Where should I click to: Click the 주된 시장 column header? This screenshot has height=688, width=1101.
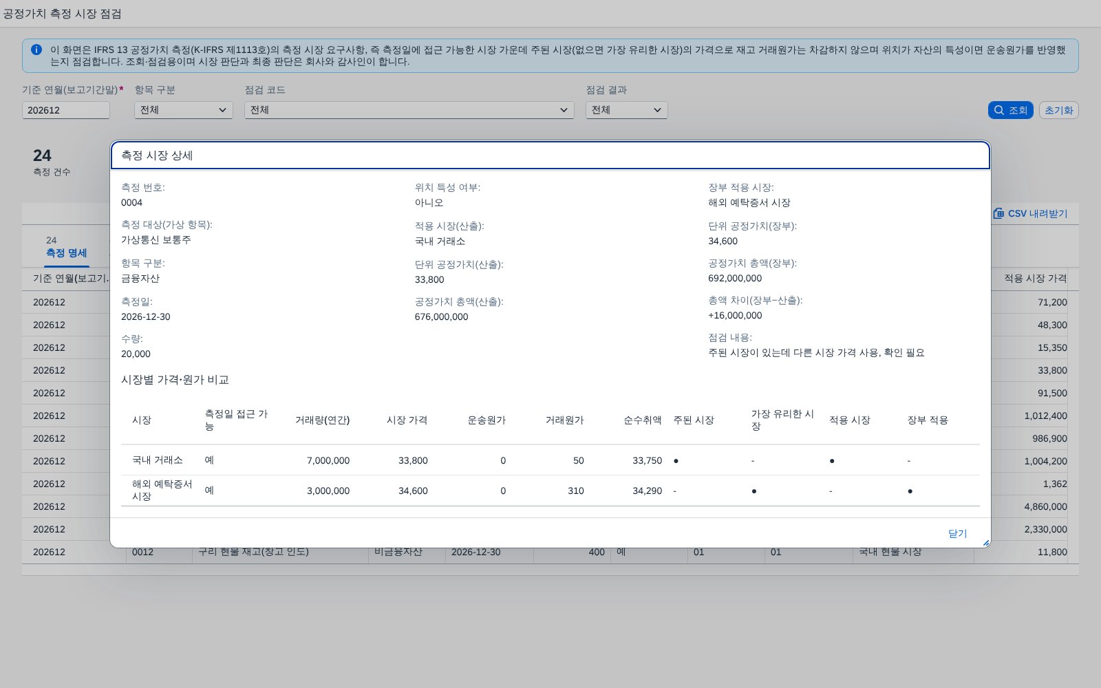[694, 420]
